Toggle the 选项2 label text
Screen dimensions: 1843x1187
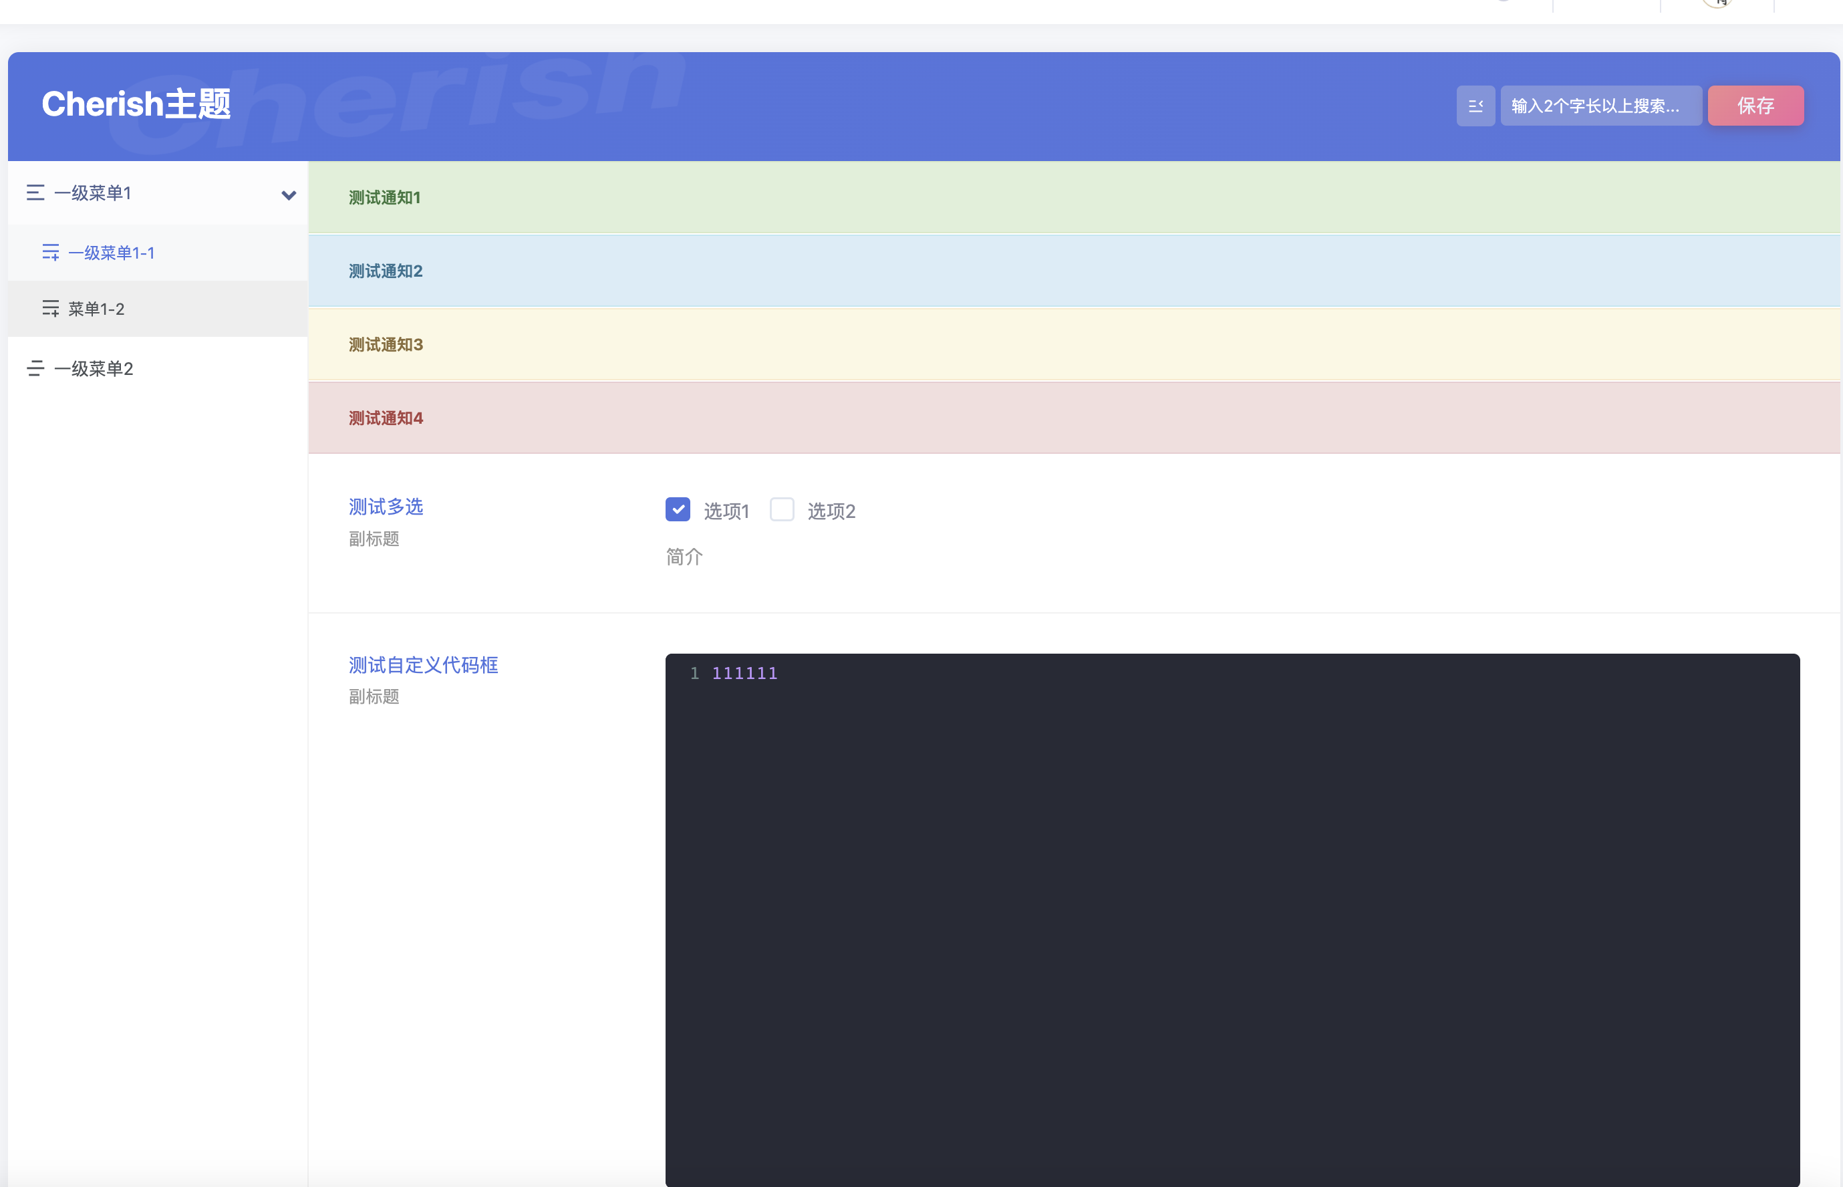(x=831, y=511)
